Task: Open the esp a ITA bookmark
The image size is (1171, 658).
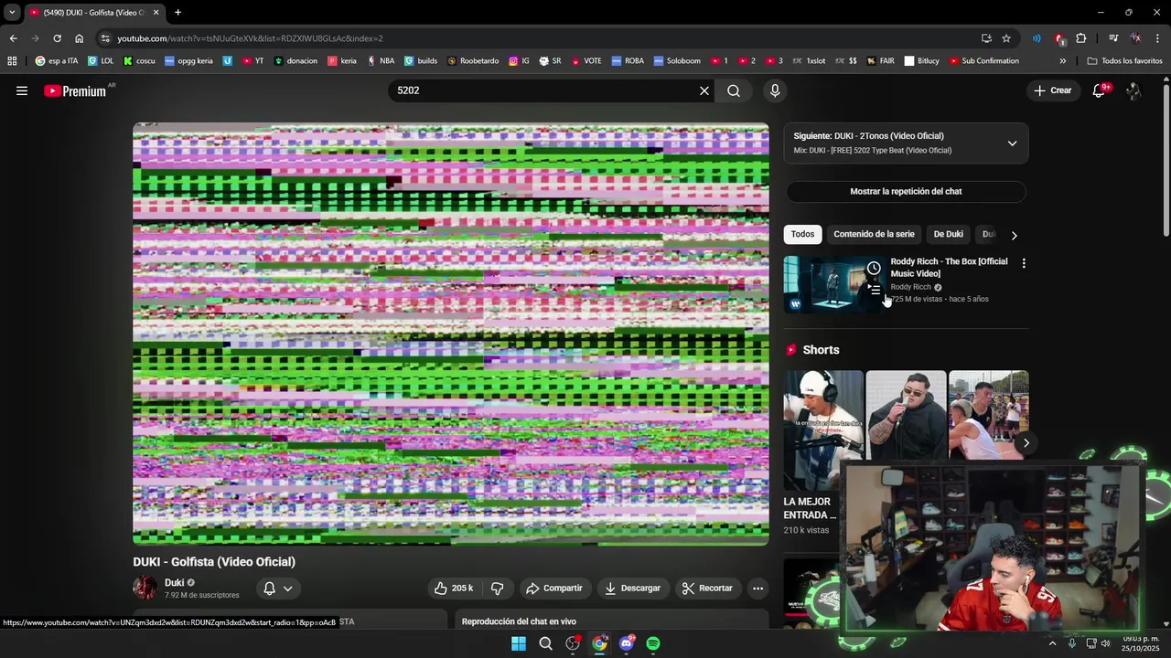Action: pyautogui.click(x=57, y=61)
